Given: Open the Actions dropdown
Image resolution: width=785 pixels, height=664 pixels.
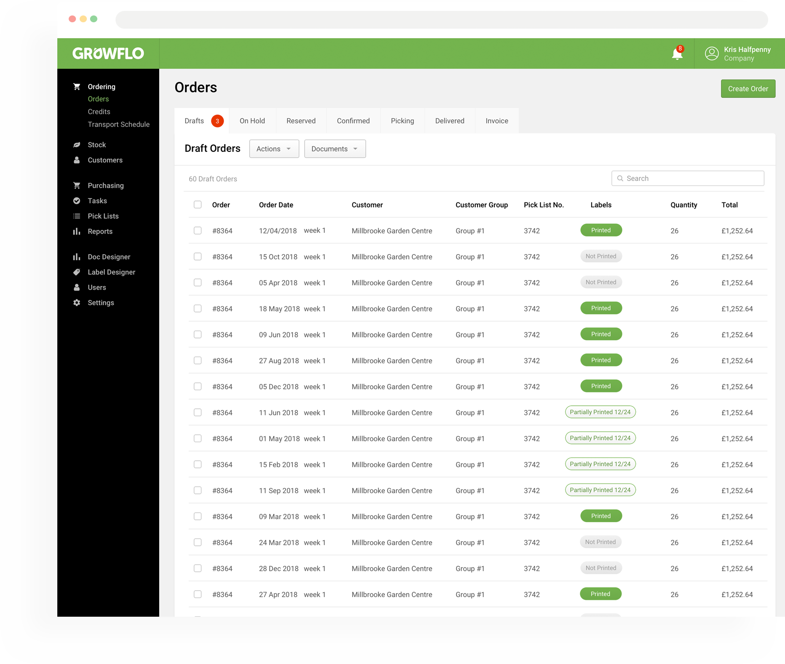Looking at the screenshot, I should pos(273,149).
